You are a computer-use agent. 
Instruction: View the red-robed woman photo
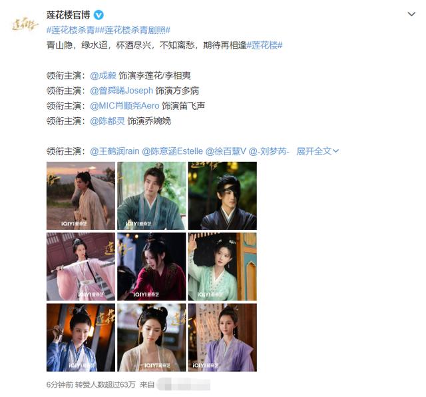click(x=152, y=266)
